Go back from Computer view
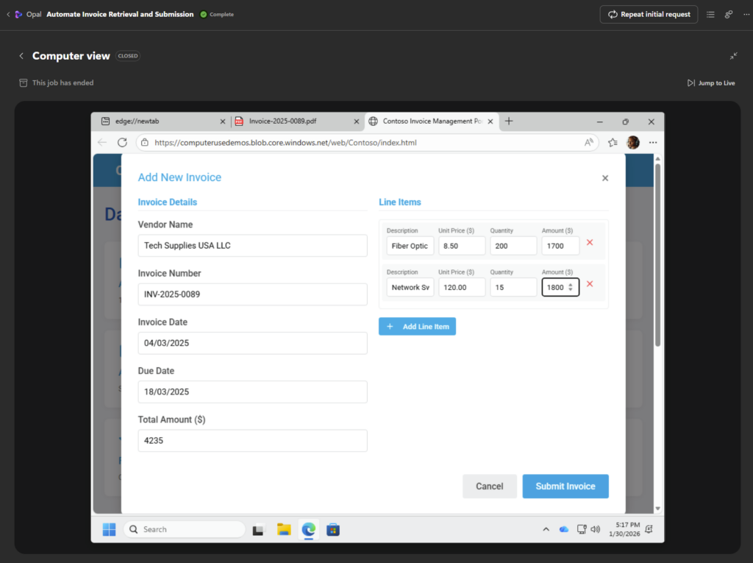The height and width of the screenshot is (563, 753). click(21, 56)
